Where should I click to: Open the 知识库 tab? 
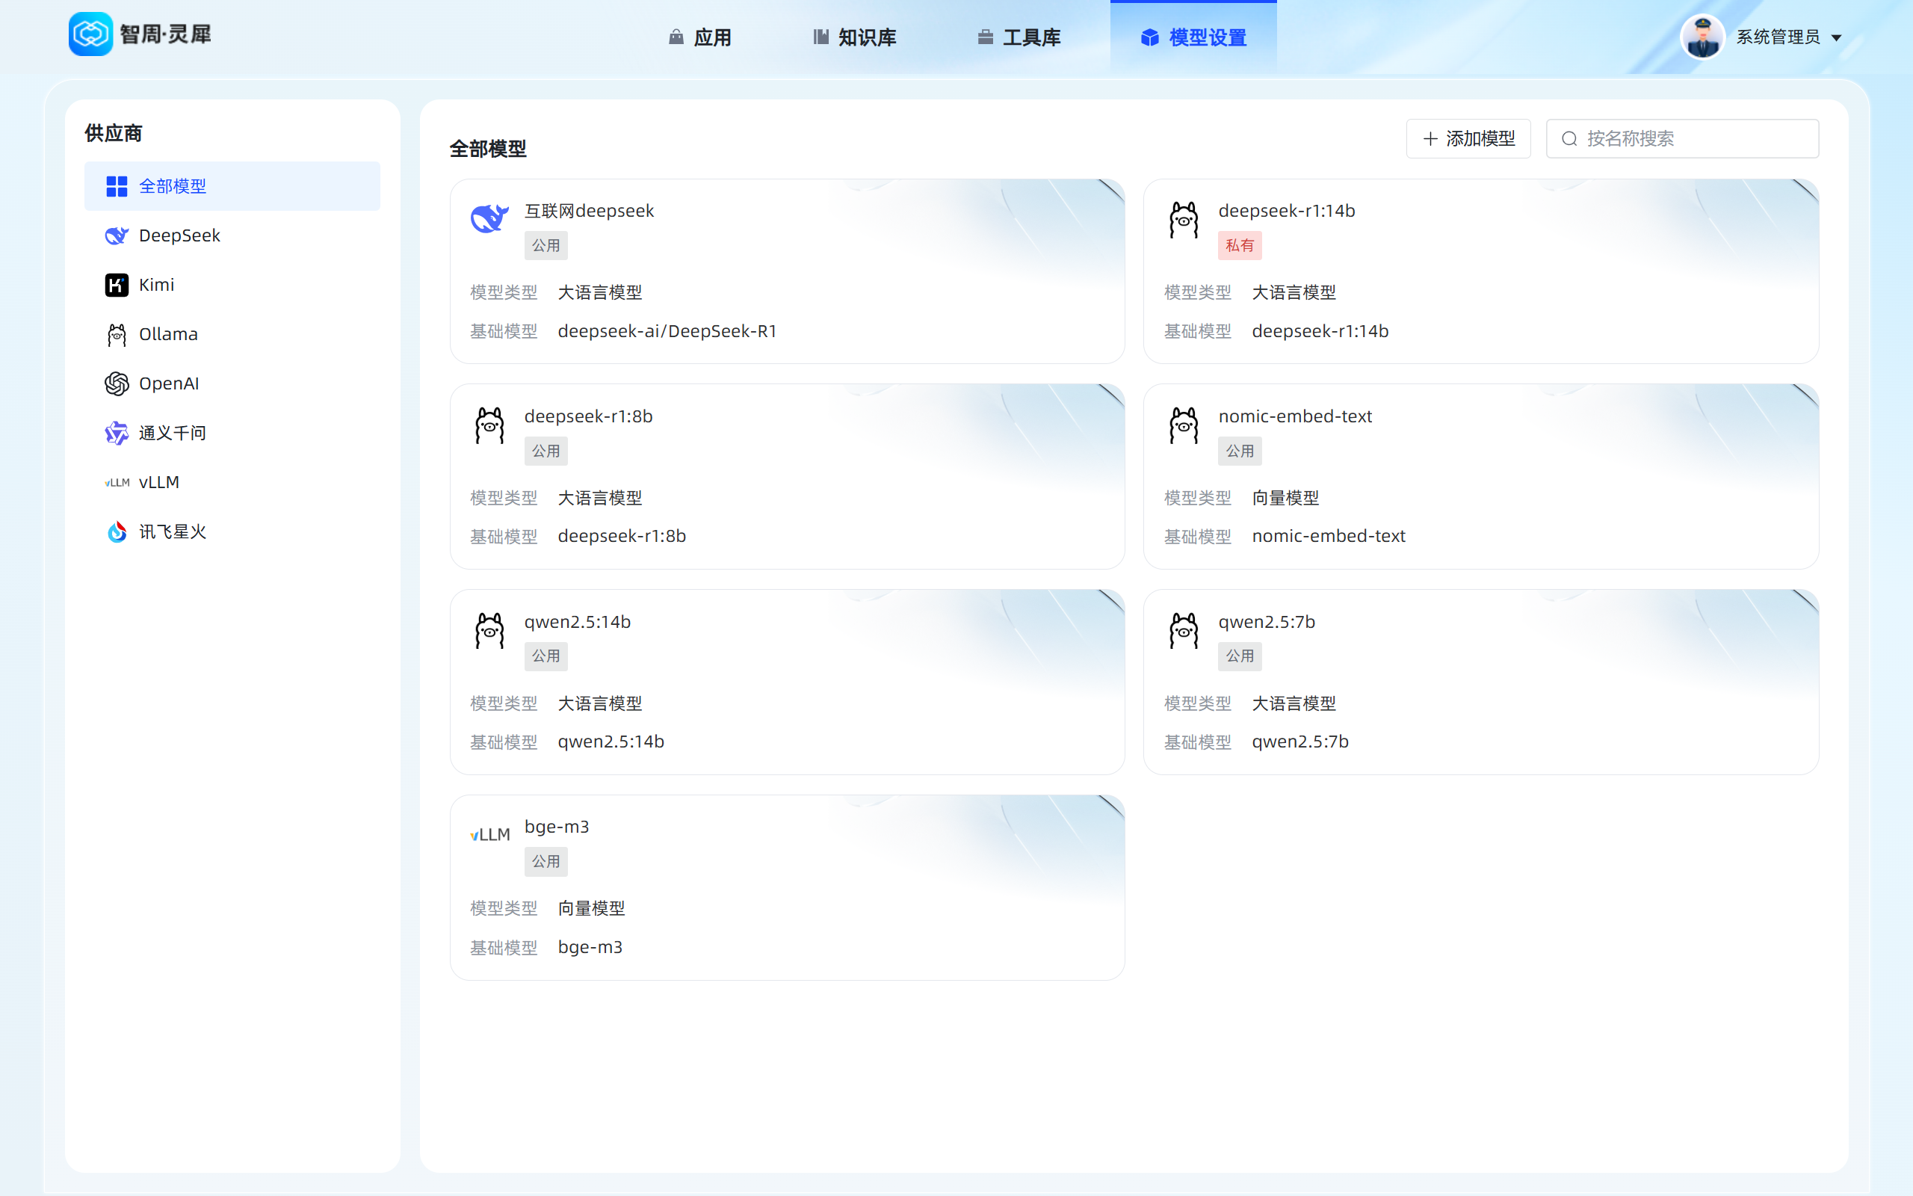[855, 37]
